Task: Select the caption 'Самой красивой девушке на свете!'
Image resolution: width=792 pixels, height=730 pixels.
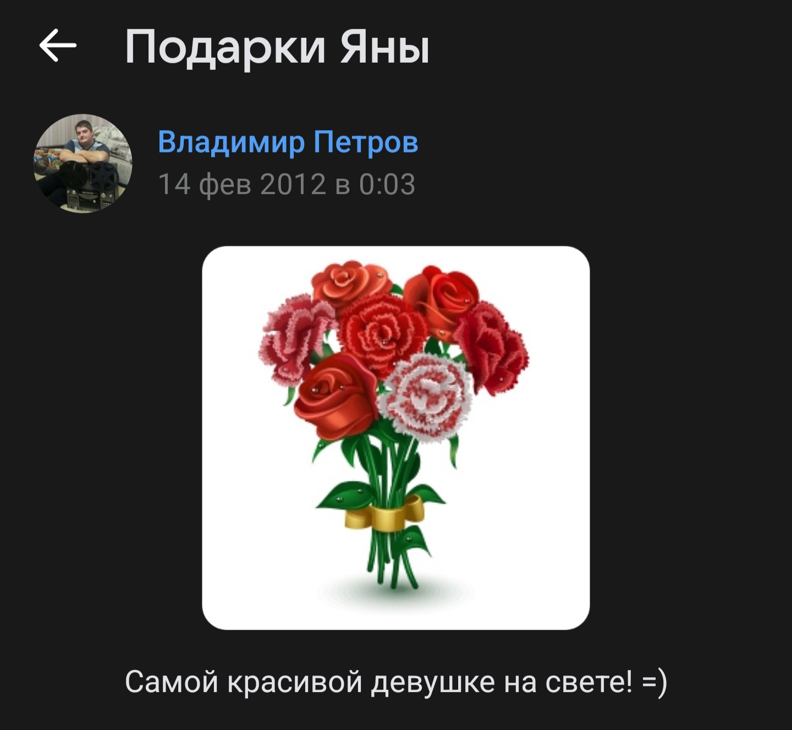Action: coord(379,682)
